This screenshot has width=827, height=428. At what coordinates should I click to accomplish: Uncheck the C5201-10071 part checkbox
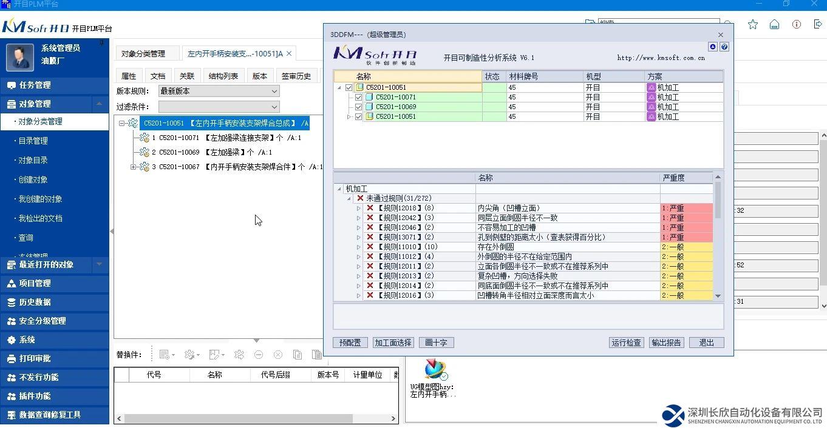(x=358, y=97)
